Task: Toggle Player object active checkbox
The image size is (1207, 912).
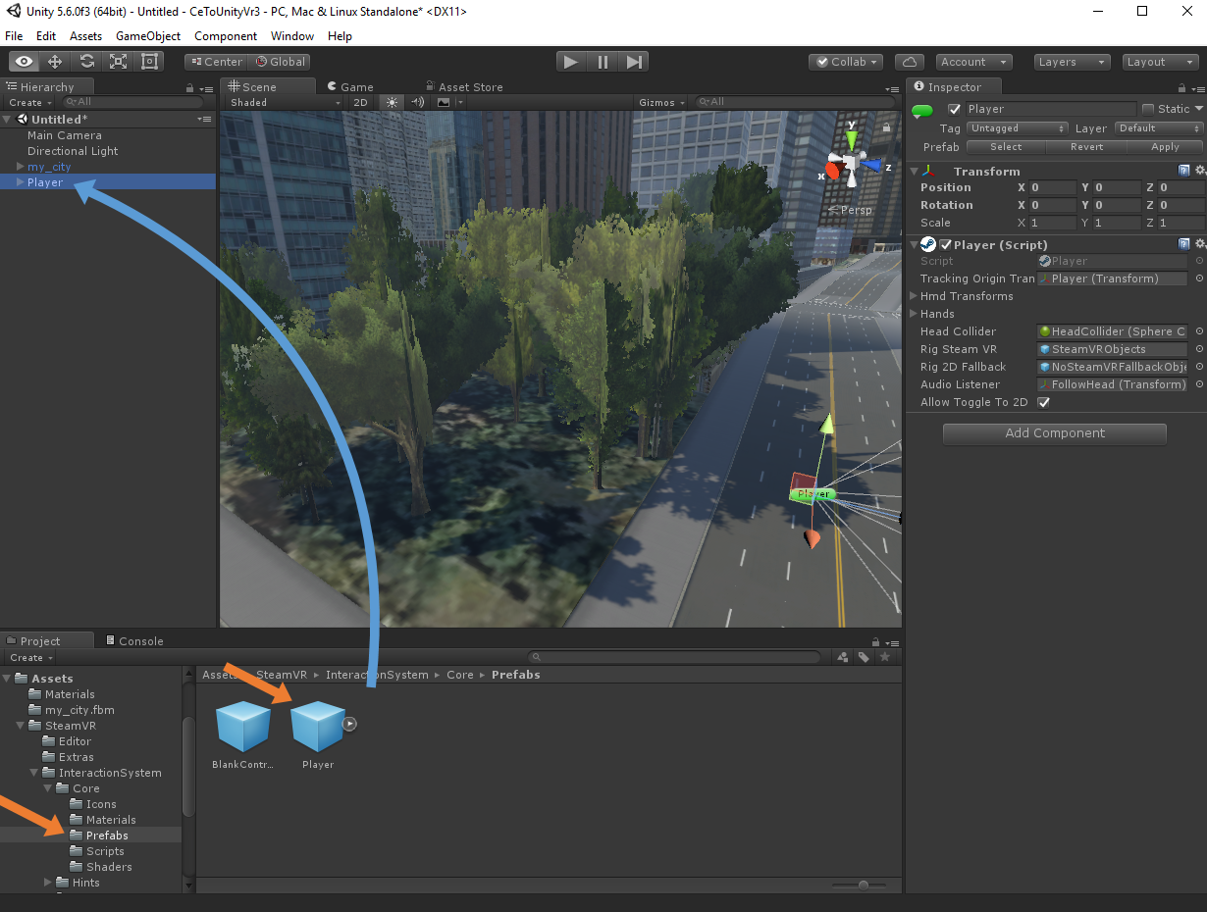Action: pyautogui.click(x=954, y=109)
